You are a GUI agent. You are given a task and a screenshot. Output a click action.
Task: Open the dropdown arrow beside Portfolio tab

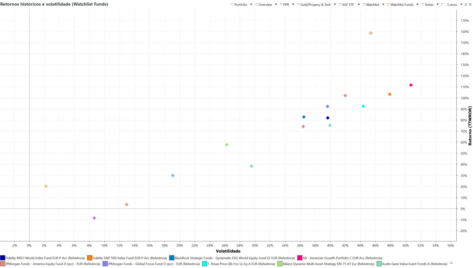251,4
